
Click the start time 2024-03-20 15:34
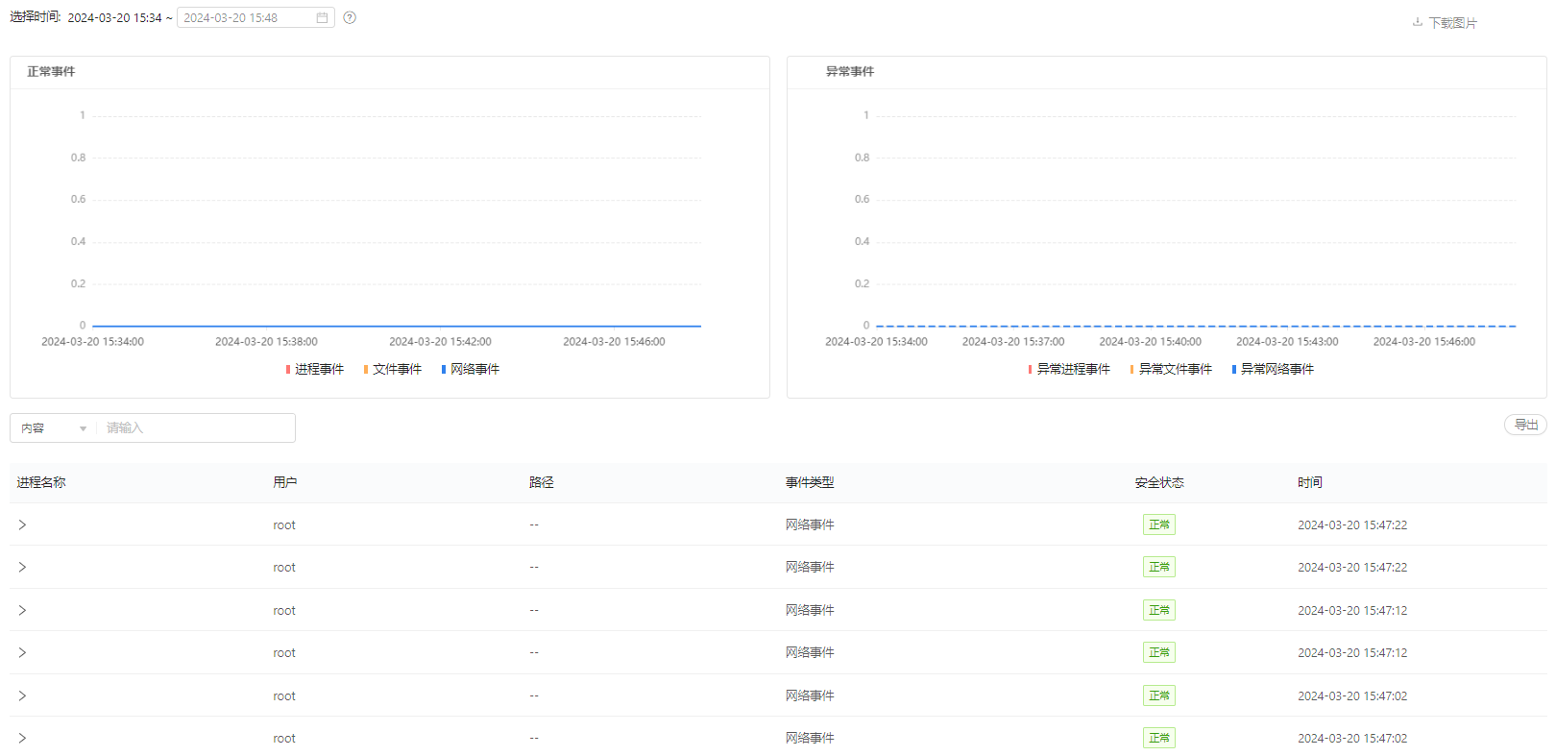[114, 18]
